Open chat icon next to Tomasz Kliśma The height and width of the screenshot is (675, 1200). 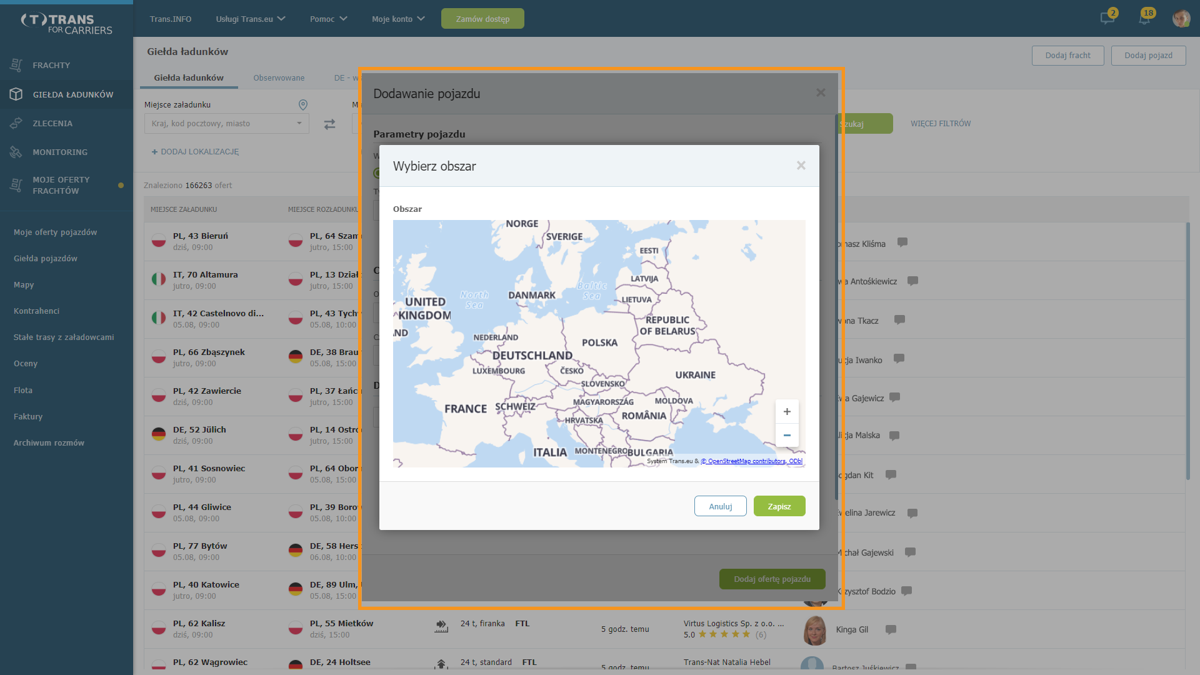[x=902, y=242]
